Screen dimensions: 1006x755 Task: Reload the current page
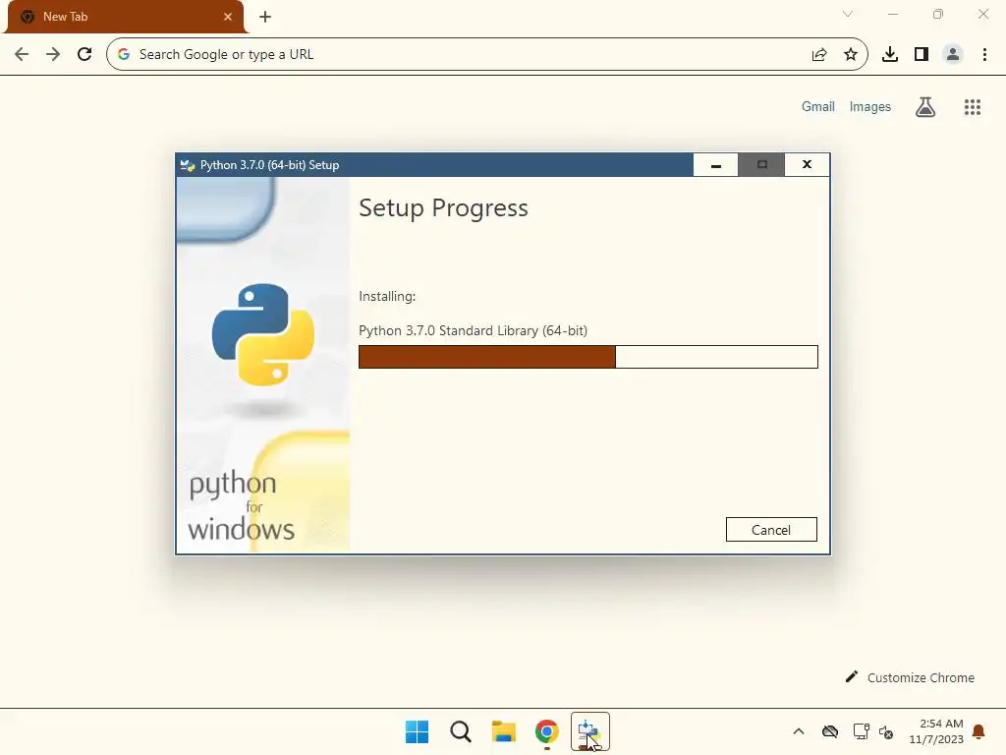pyautogui.click(x=84, y=55)
